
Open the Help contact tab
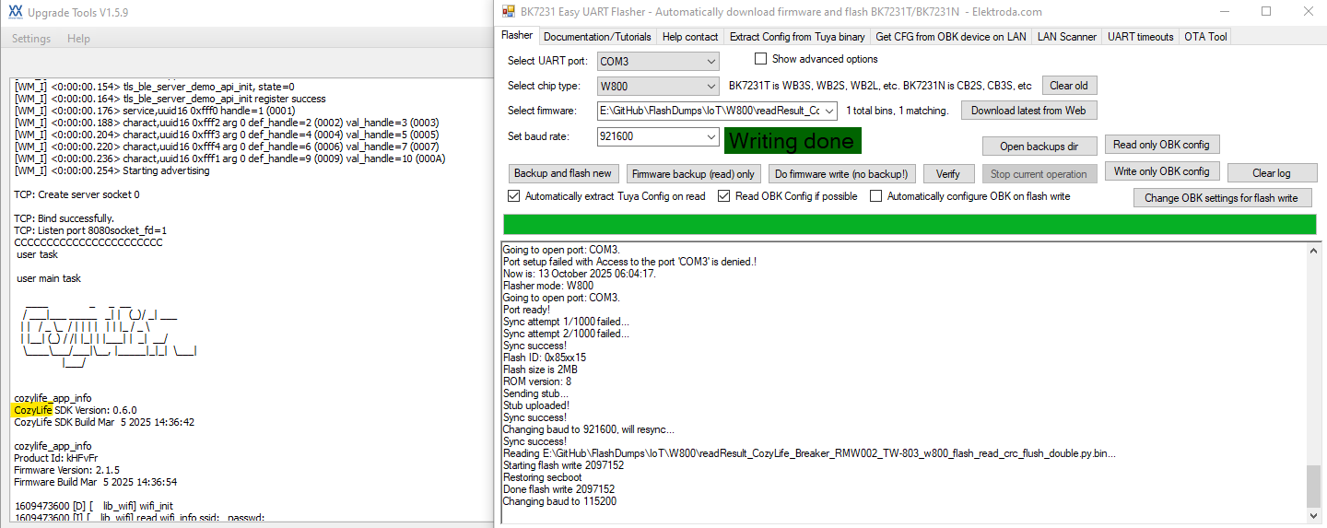(x=690, y=37)
